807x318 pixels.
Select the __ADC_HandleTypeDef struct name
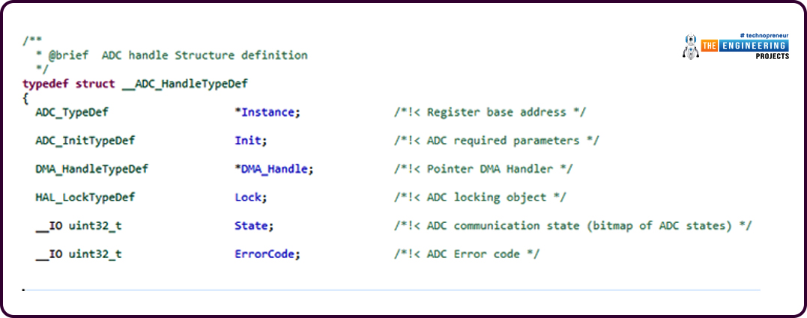tap(185, 84)
